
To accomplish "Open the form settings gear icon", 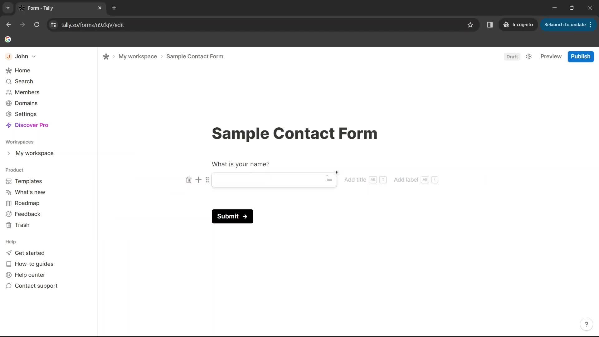I will tap(529, 56).
